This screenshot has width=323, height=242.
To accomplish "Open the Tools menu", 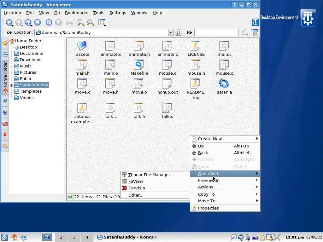I will pyautogui.click(x=99, y=13).
